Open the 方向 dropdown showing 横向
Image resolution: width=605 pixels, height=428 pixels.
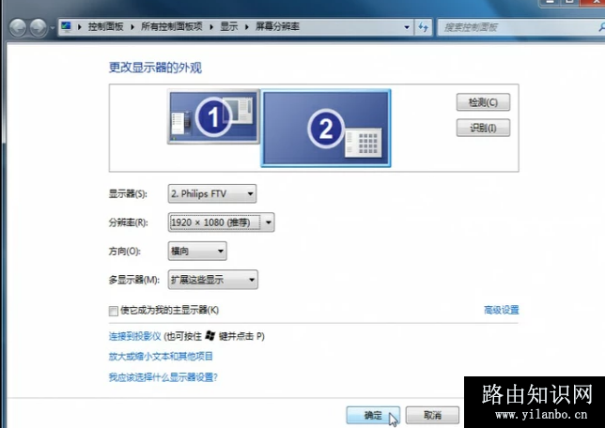click(x=197, y=251)
